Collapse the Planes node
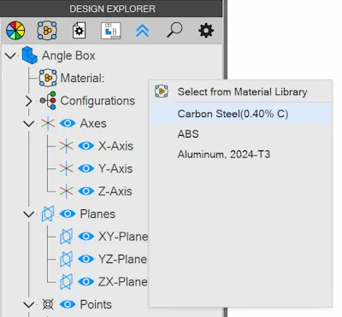 [29, 214]
